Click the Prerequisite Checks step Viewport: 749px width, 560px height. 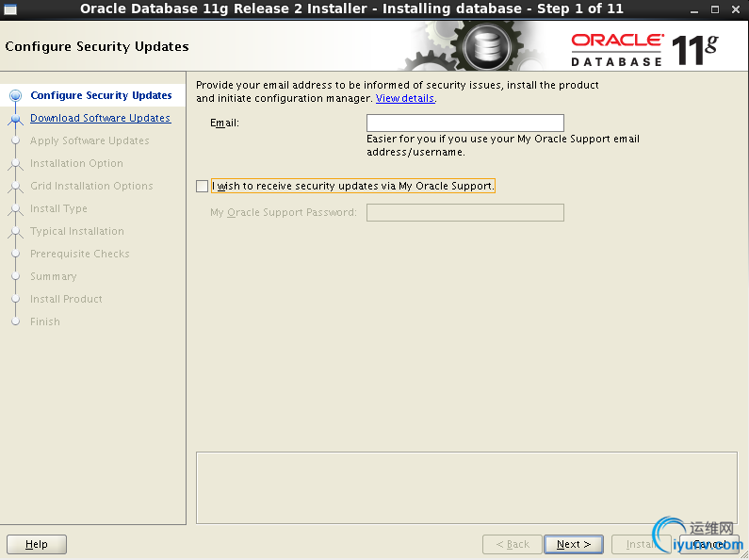tap(80, 254)
